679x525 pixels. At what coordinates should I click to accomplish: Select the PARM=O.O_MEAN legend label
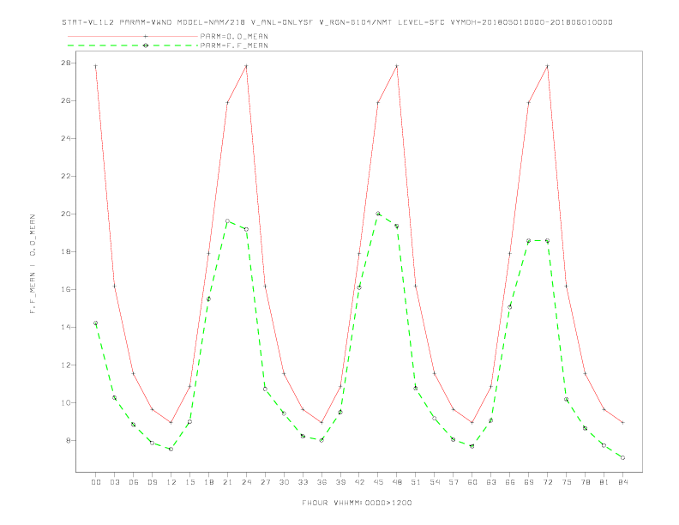click(x=234, y=36)
